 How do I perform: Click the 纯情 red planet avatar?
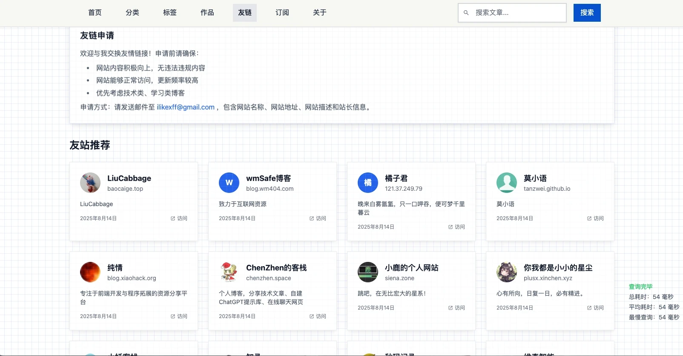point(90,272)
